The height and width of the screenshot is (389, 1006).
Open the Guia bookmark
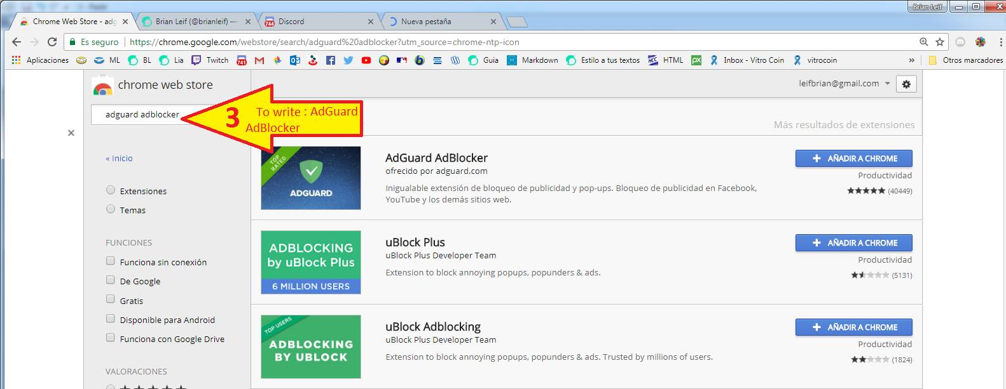click(483, 60)
